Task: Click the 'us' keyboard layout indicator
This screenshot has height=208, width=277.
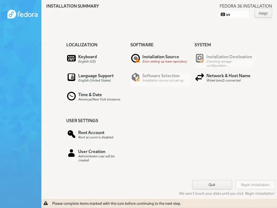Action: point(234,14)
